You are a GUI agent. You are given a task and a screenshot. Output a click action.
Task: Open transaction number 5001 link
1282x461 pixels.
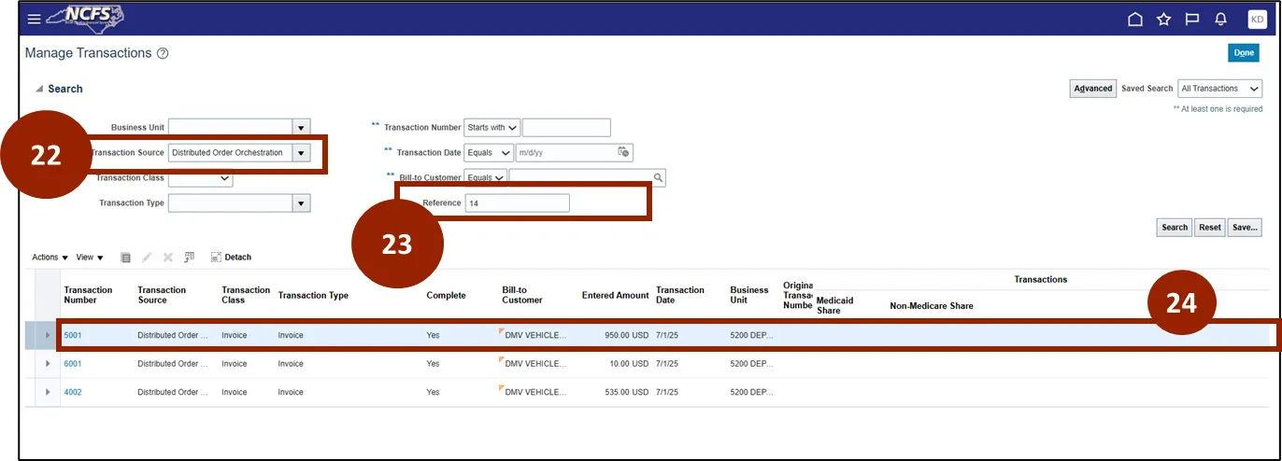click(73, 335)
